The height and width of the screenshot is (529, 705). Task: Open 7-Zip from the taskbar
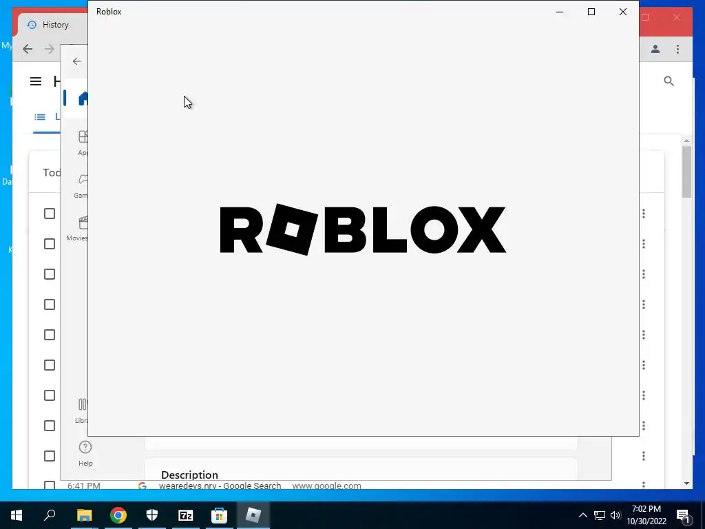tap(186, 515)
